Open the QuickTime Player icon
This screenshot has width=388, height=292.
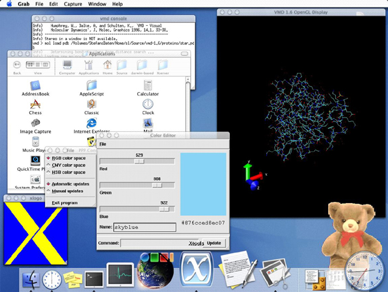tap(35, 160)
